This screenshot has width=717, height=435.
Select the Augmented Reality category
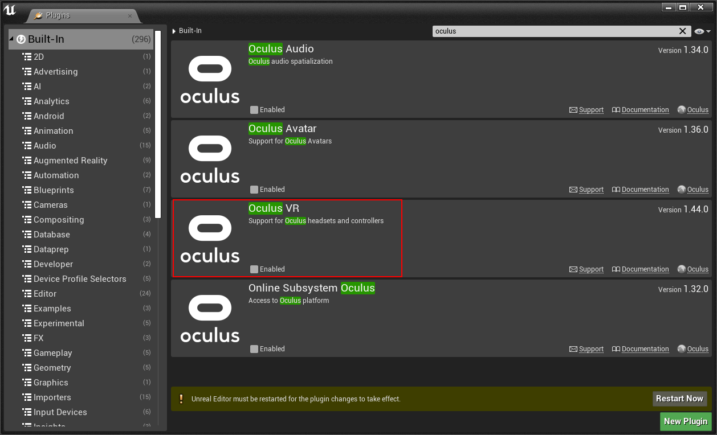coord(81,161)
